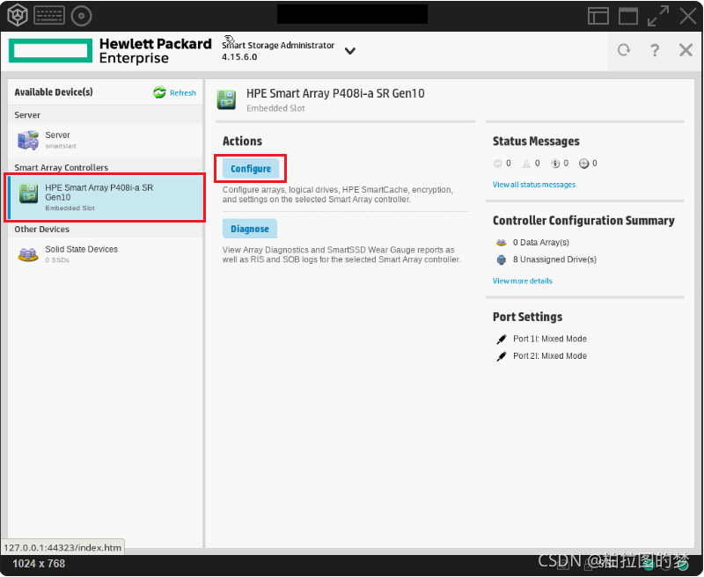Screen dimensions: 704x577
Task: Click the Port 2I Mixed Mode connector icon
Action: pyautogui.click(x=501, y=357)
